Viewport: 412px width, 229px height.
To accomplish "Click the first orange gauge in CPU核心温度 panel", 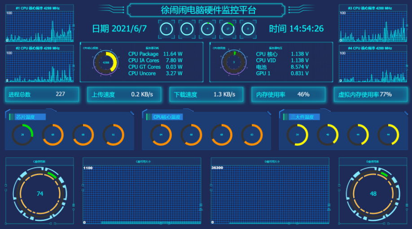I will 161,134.
